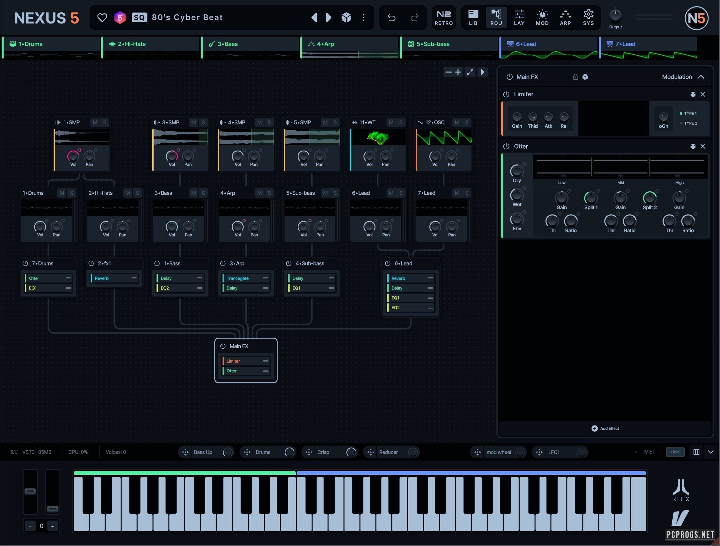Click the Add Effect button
This screenshot has height=546, width=720.
[605, 428]
